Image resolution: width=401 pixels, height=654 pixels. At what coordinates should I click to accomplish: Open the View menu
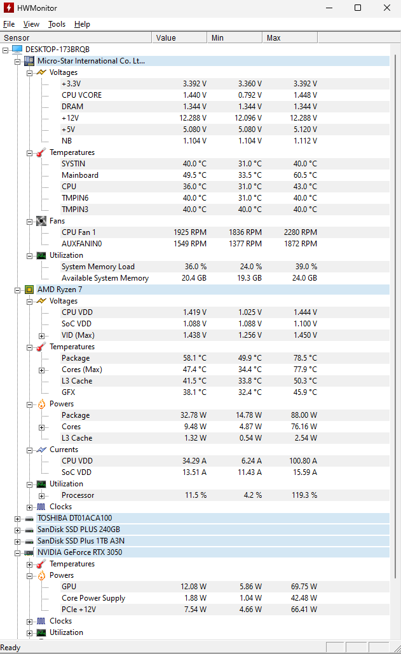tap(31, 24)
